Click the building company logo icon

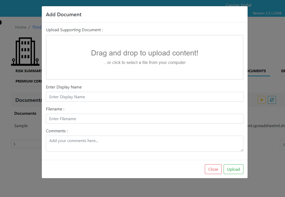(25, 51)
